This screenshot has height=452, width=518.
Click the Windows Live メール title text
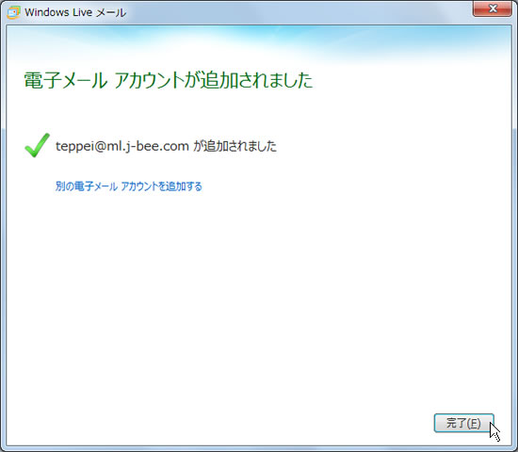(x=75, y=12)
